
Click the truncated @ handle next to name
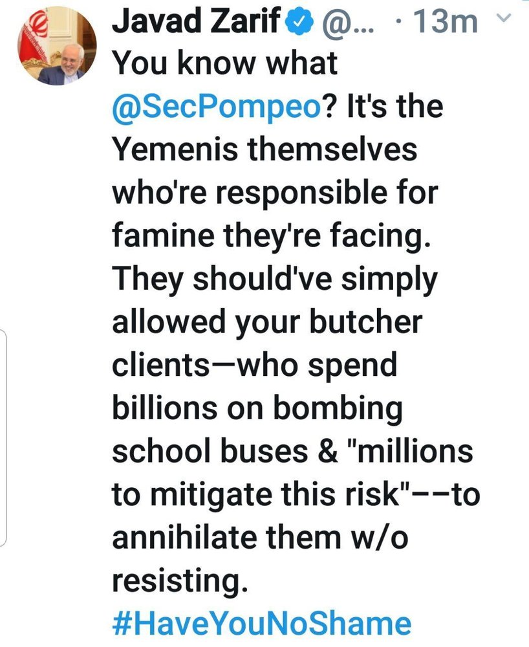[x=343, y=24]
